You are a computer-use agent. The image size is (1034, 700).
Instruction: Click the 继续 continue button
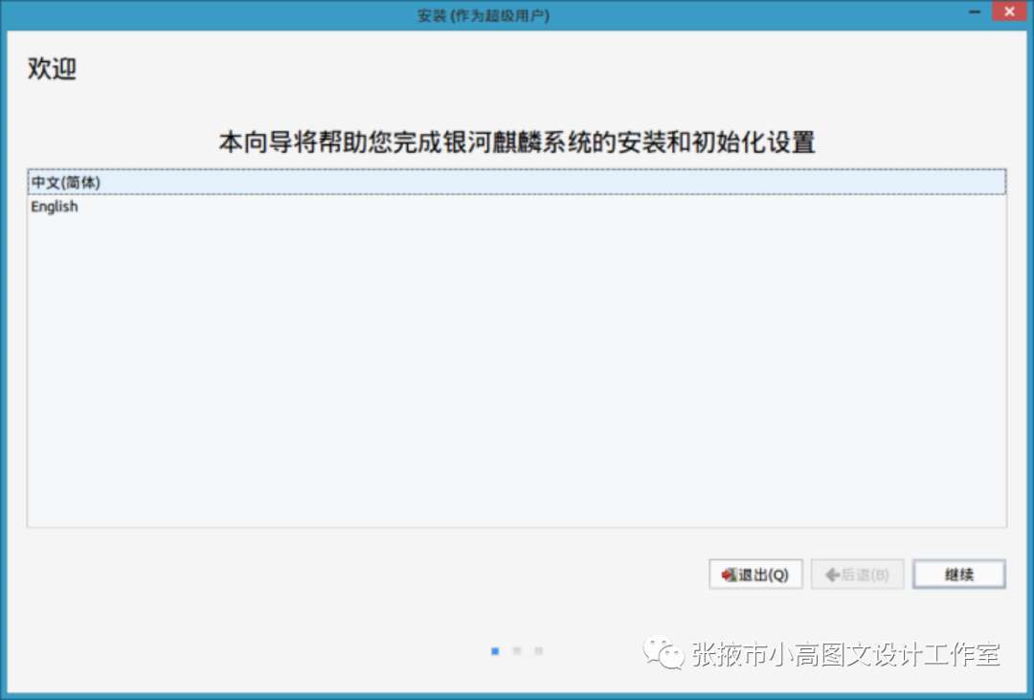click(958, 574)
